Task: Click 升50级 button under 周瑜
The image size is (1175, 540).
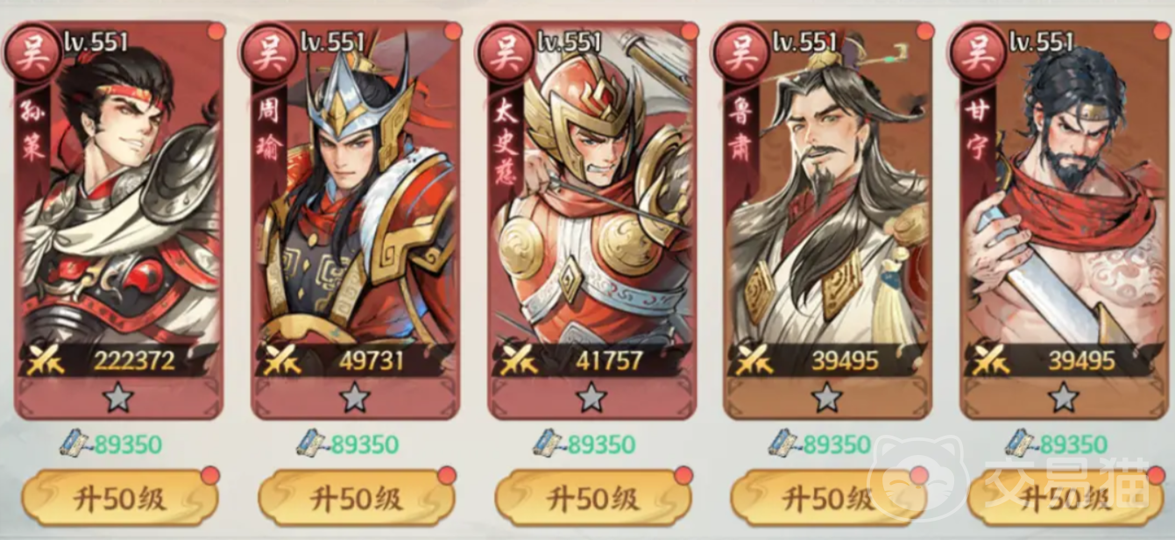Action: click(x=356, y=499)
